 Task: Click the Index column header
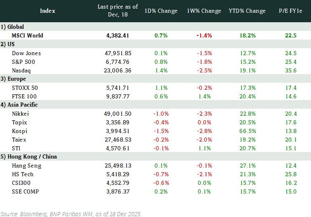(47, 11)
